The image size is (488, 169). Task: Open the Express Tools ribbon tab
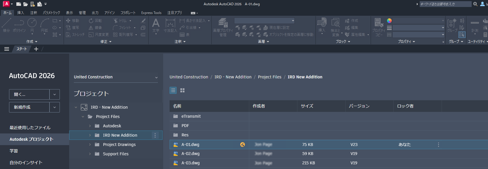151,13
